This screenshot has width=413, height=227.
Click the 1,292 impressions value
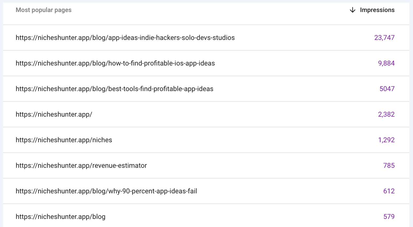click(386, 140)
